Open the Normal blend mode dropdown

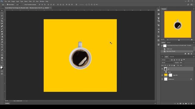(x=168, y=63)
